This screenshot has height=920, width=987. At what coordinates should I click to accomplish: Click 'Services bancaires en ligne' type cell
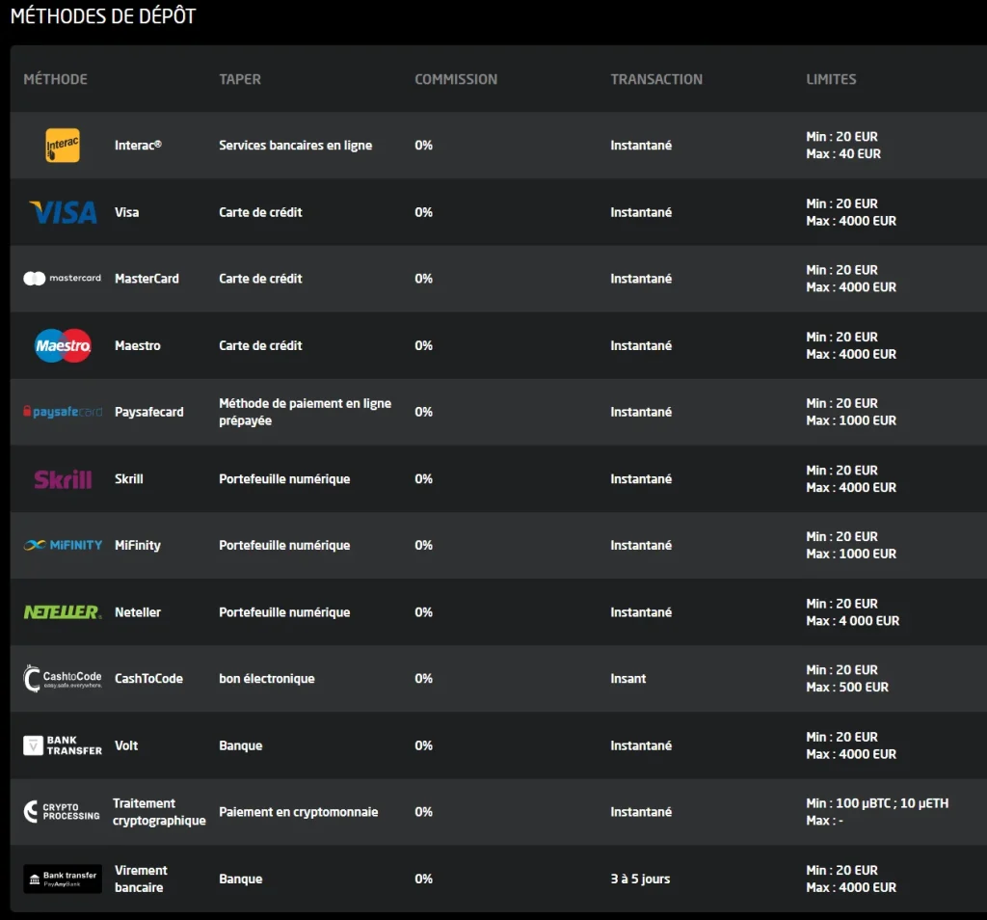[x=295, y=146]
